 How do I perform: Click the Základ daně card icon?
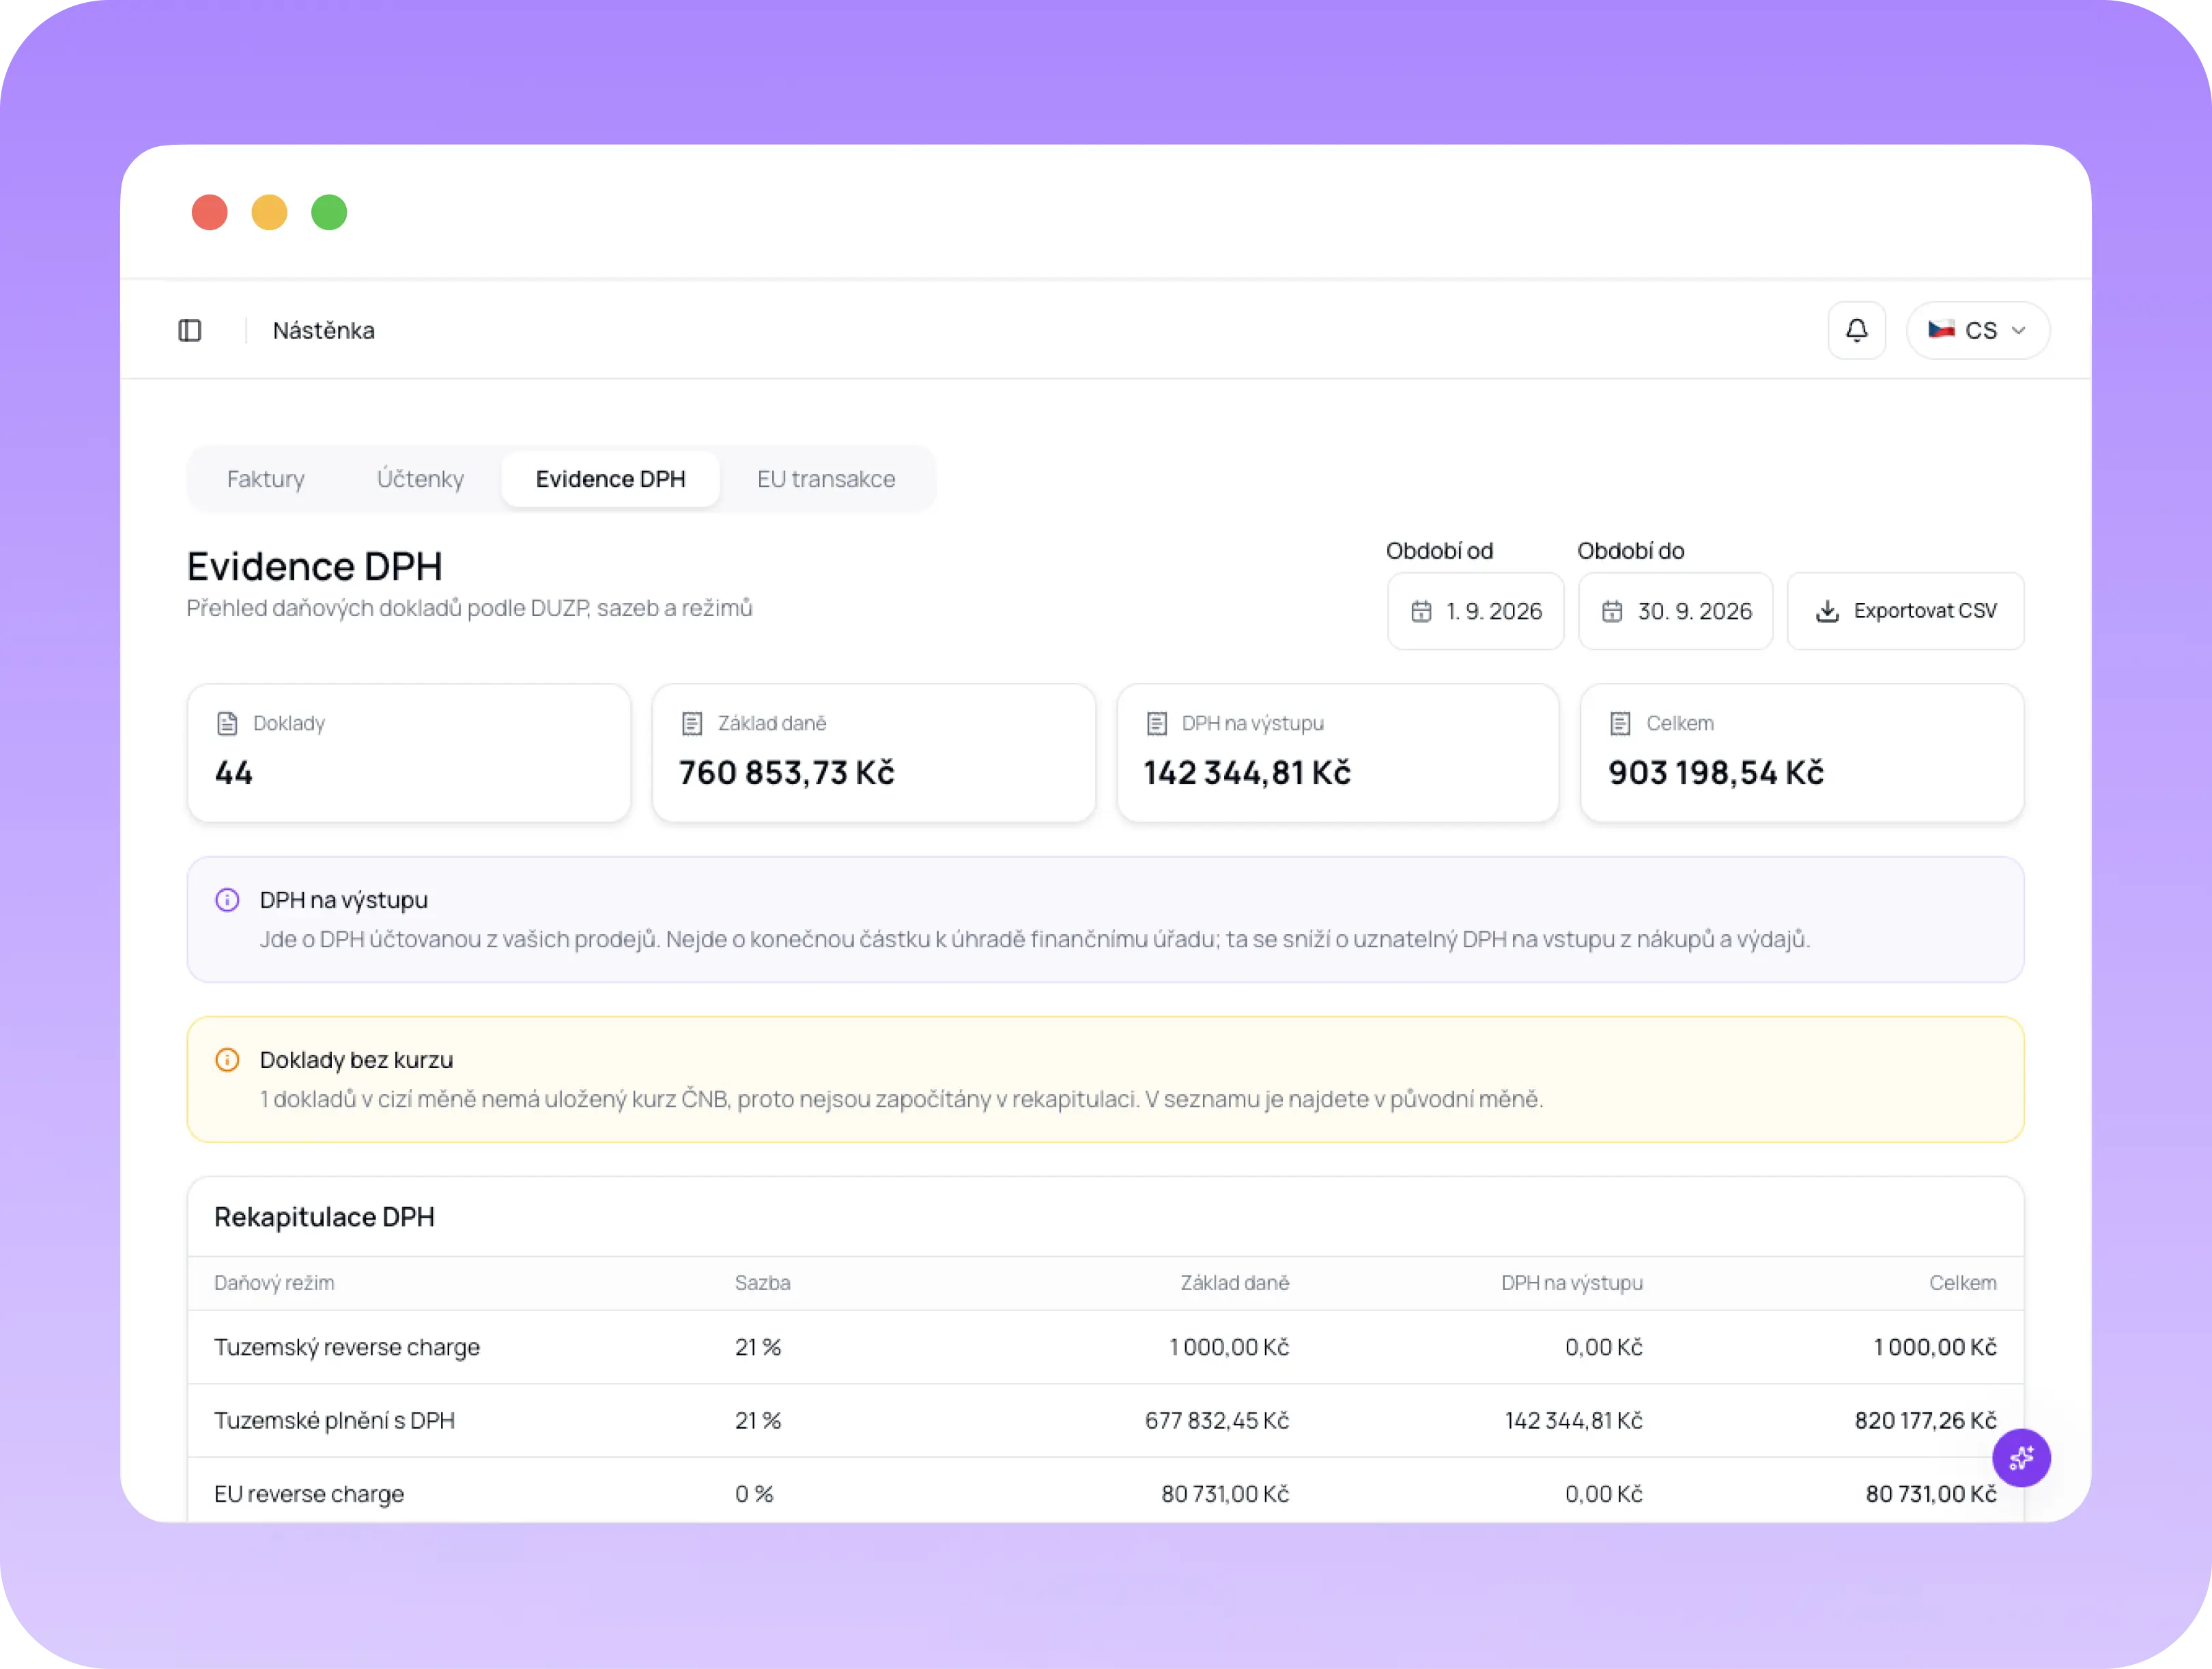[x=692, y=723]
